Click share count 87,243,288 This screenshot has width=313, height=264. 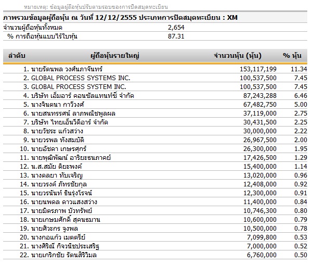point(259,95)
